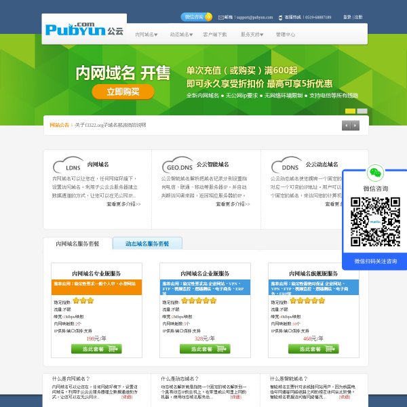Click the GEO.DNS cloud icon

click(x=178, y=165)
